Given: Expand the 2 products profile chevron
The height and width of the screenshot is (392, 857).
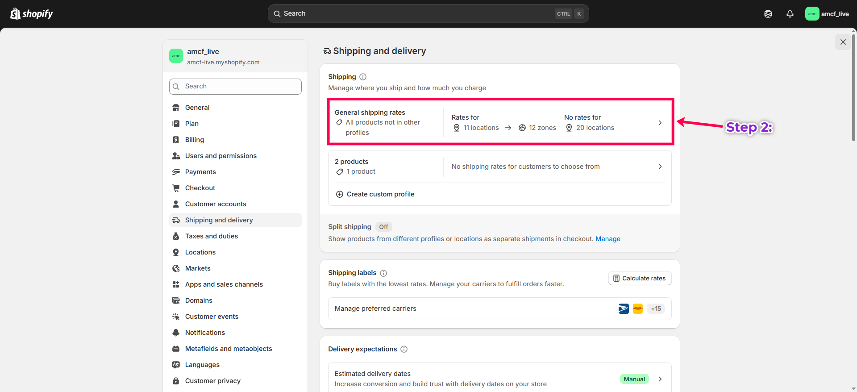Looking at the screenshot, I should 660,167.
